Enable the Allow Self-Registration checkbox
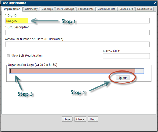The height and width of the screenshot is (132, 158). click(8, 56)
